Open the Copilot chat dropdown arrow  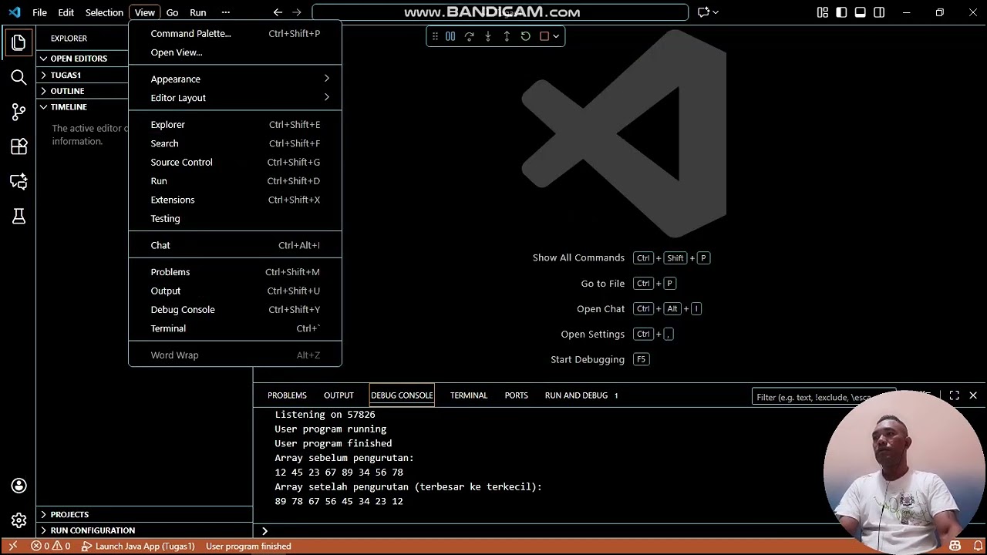click(716, 12)
